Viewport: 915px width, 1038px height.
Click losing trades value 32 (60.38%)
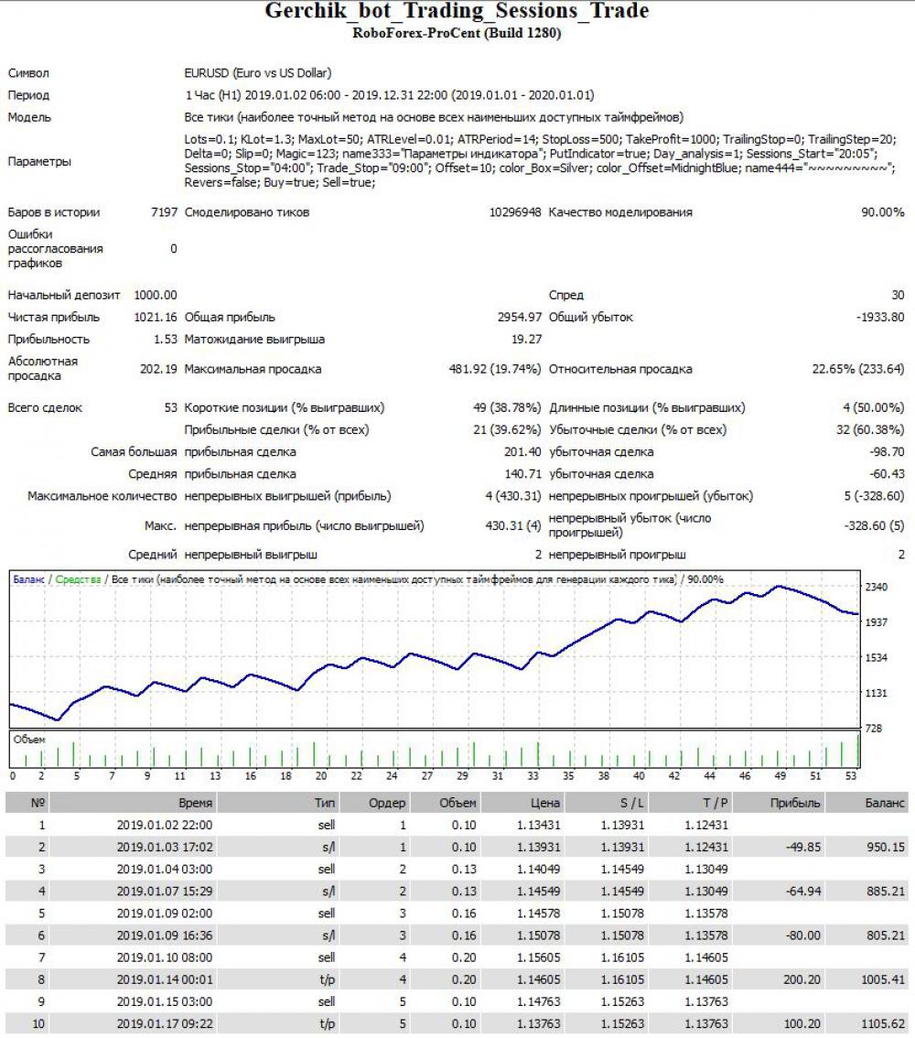[x=870, y=429]
